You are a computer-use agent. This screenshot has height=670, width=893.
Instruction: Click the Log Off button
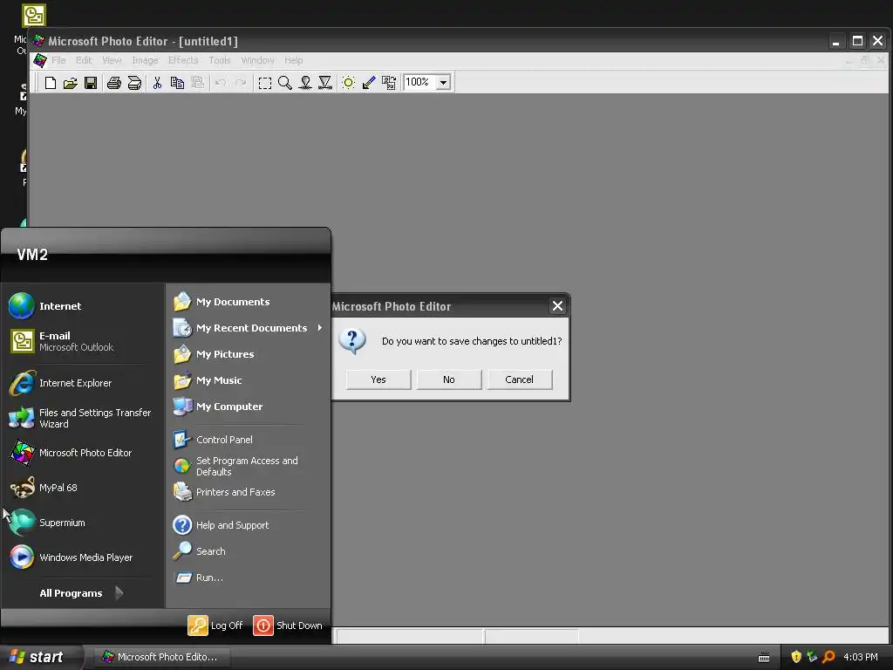215,626
